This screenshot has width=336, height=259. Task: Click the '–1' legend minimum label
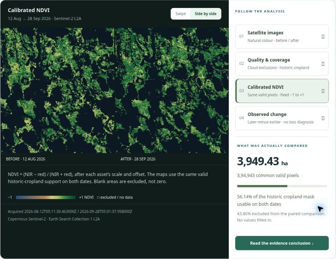pyautogui.click(x=10, y=197)
